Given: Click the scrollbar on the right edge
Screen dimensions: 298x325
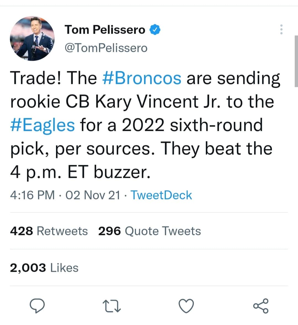Looking at the screenshot, I should tap(296, 61).
